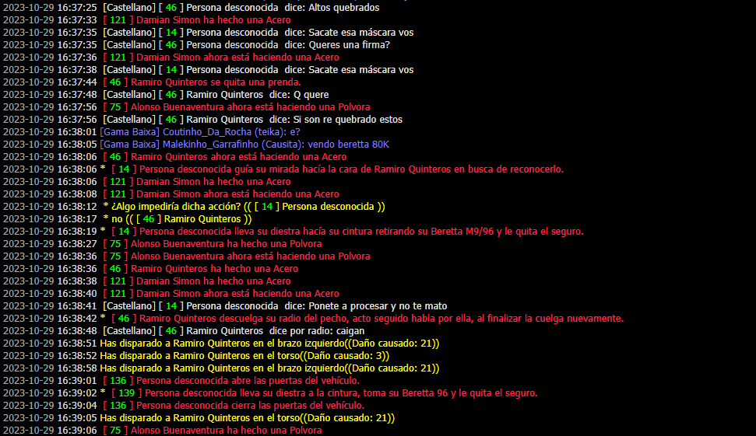Click the yellow "no" reply from Ramiro Quinteros
Viewport: 756px width, 436px height.
pyautogui.click(x=127, y=219)
